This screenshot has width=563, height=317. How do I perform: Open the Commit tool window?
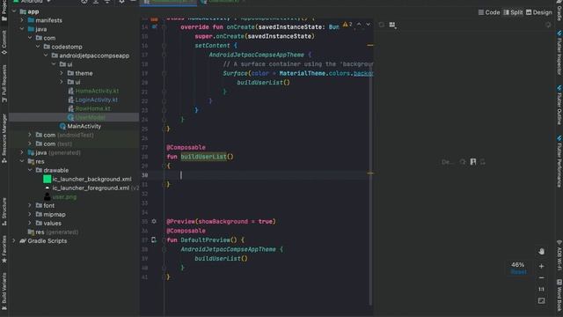pos(4,42)
